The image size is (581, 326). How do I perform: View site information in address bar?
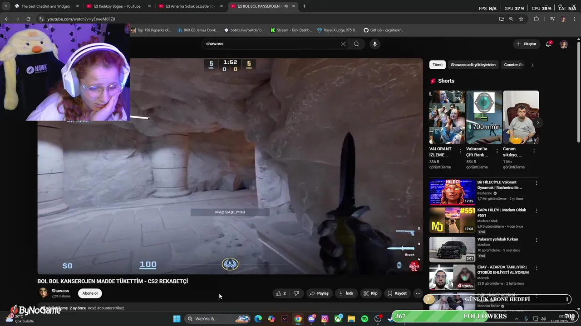coord(41,19)
